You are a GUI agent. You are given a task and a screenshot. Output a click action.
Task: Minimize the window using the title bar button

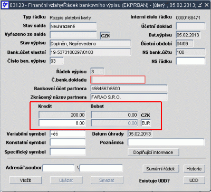(x=199, y=5)
